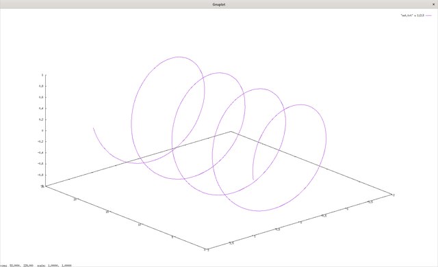Click the scale readout in status bar
Viewport: 438px width, 267px height.
click(x=54, y=266)
